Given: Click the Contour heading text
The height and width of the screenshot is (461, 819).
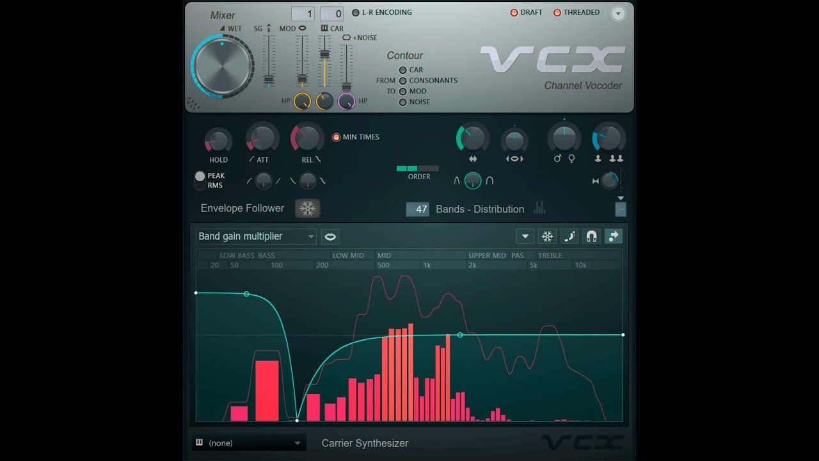Looking at the screenshot, I should point(405,56).
